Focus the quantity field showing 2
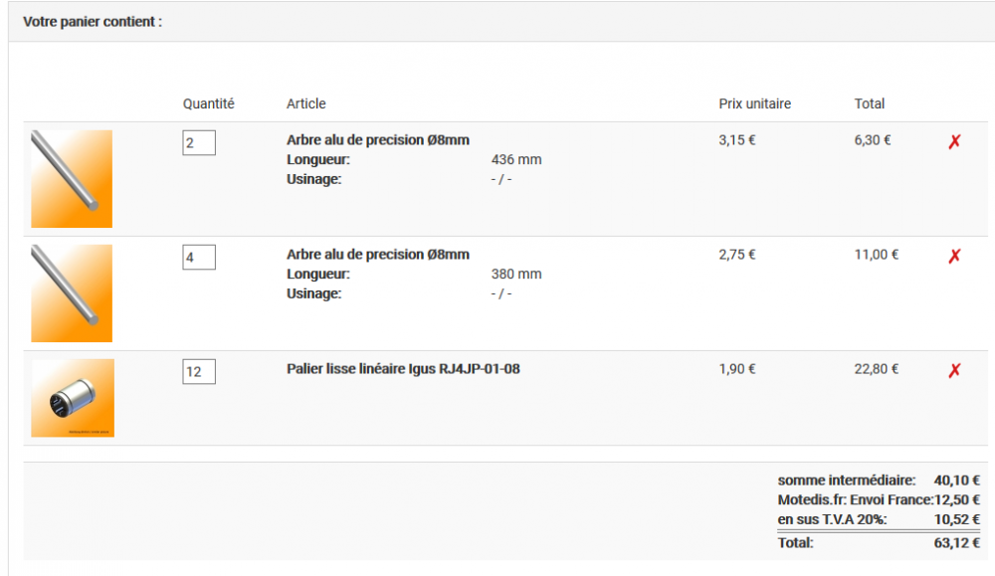 [x=199, y=143]
